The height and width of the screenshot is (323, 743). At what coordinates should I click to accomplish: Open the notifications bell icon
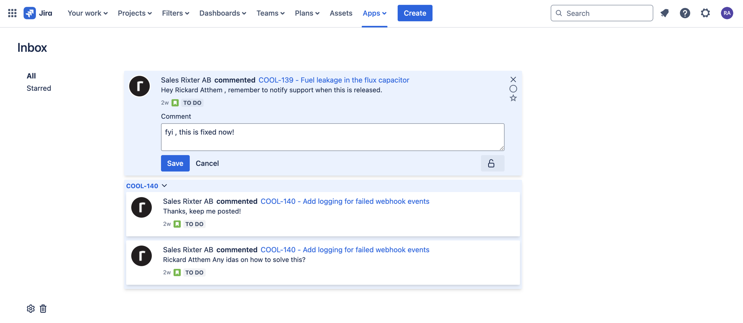664,13
